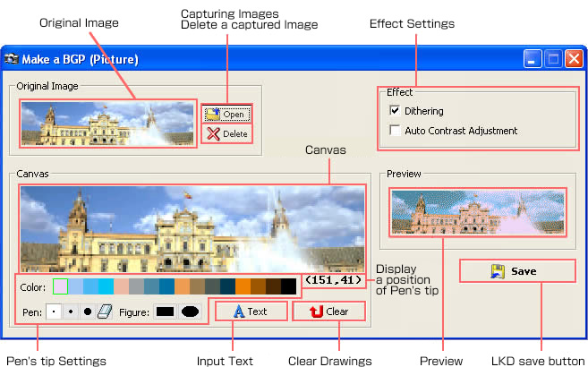588x367 pixels.
Task: Disable the Dithering checkbox
Action: (x=395, y=111)
